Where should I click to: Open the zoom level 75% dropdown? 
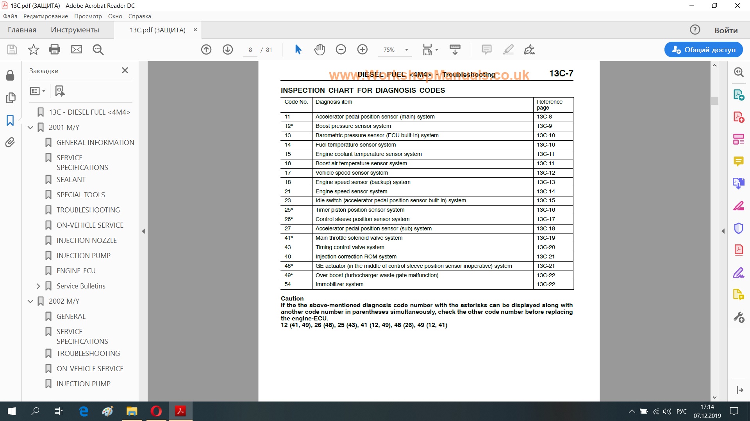pos(406,50)
